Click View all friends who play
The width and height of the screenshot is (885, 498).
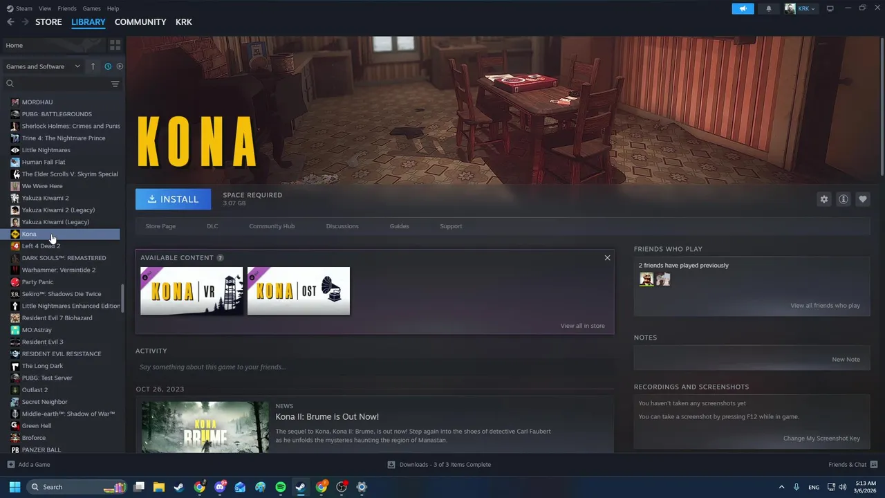[825, 306]
